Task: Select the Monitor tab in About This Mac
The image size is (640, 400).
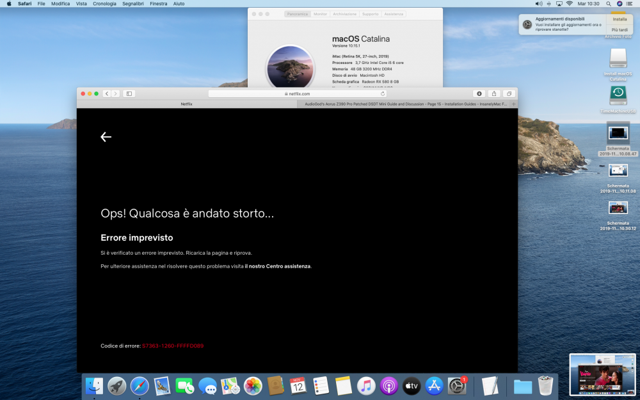Action: (x=320, y=14)
